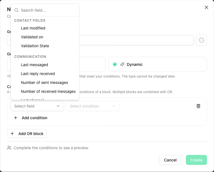Click 'Complete the conditions to see a preview.' text

[51, 148]
